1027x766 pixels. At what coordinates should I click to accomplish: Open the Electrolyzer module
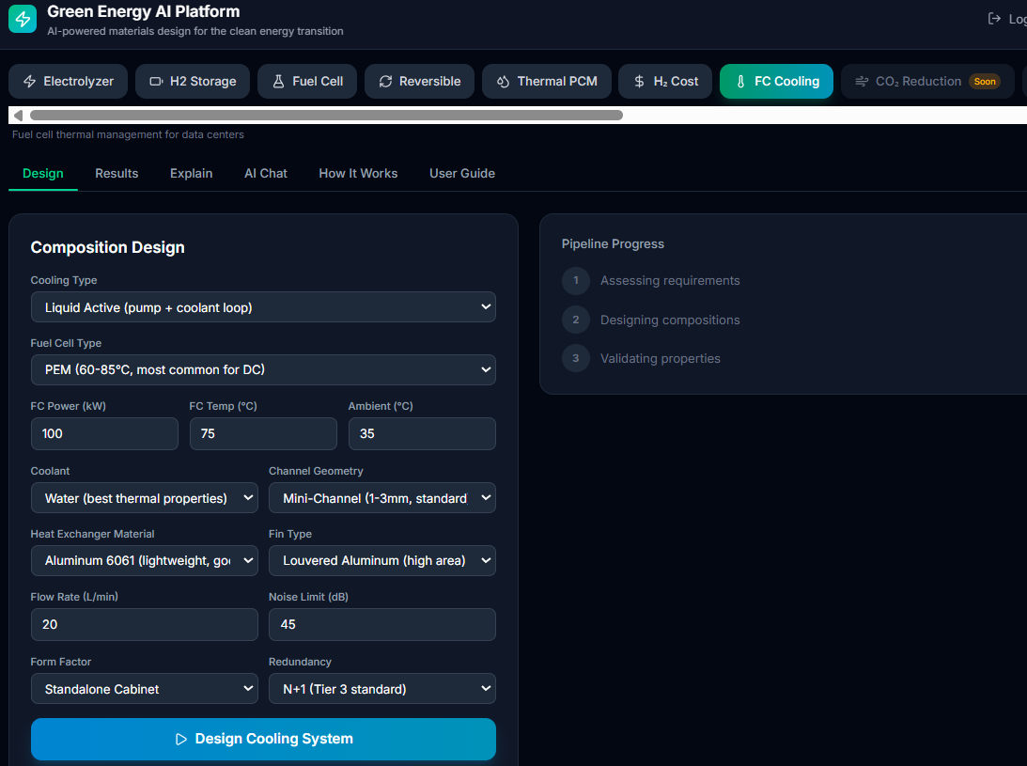(68, 81)
